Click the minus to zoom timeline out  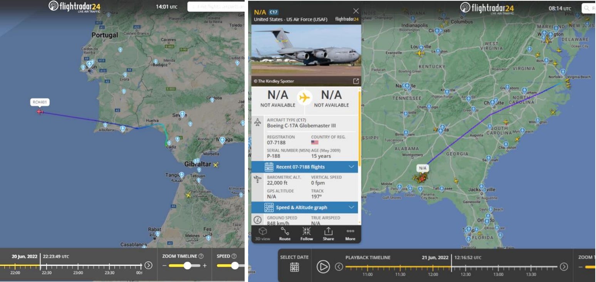pyautogui.click(x=165, y=265)
